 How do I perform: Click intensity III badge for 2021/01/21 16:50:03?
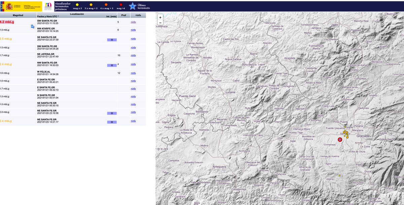tap(112, 65)
